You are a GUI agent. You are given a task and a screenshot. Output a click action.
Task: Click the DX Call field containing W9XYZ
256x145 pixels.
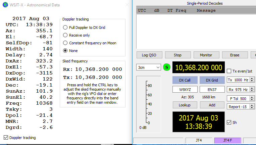point(185,90)
